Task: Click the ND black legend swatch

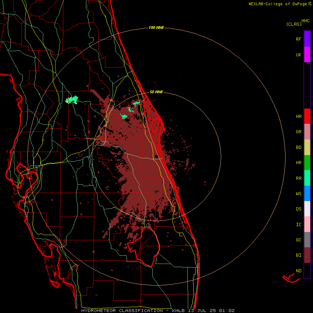Action: (x=307, y=271)
